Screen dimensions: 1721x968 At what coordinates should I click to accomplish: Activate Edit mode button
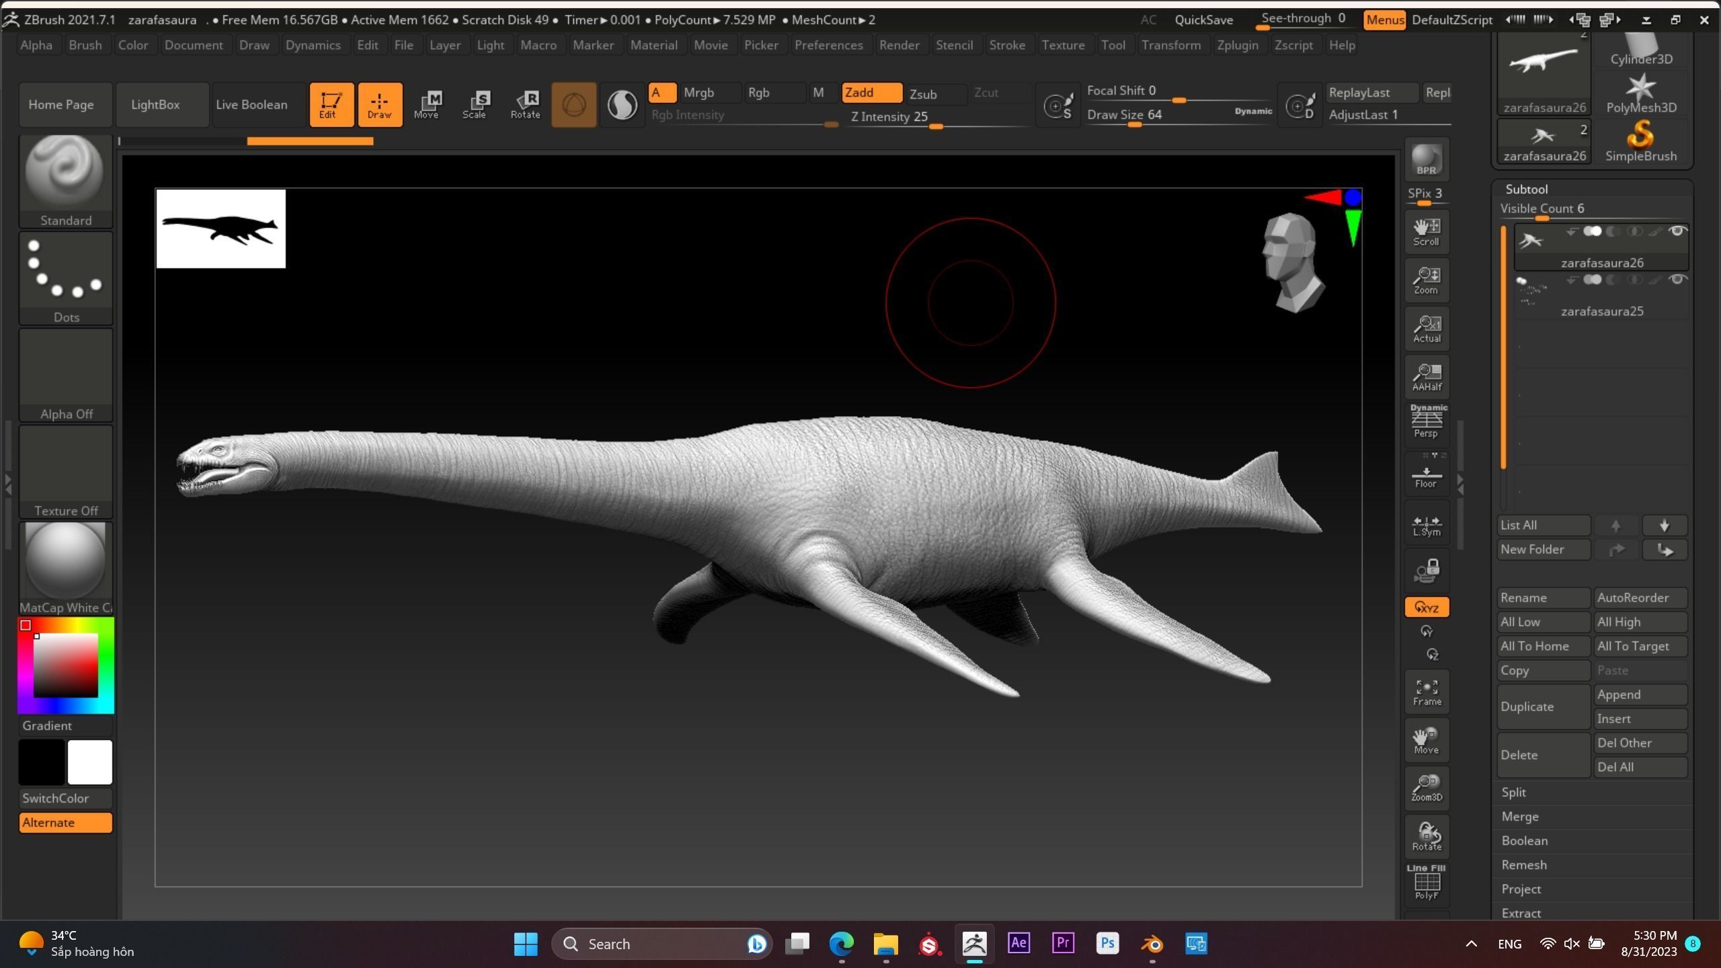[331, 105]
